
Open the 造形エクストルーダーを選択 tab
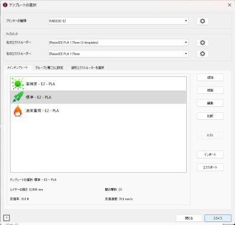click(88, 68)
